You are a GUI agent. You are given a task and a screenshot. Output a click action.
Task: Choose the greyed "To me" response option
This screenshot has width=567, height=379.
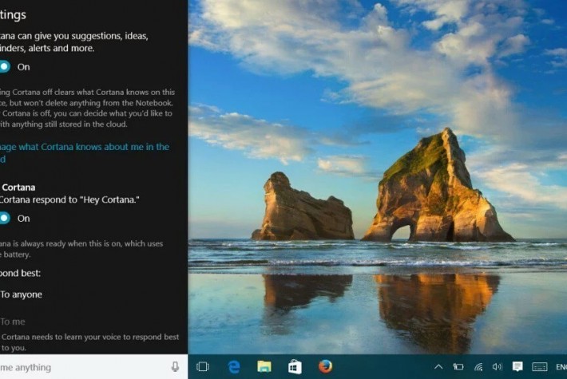[x=13, y=322]
